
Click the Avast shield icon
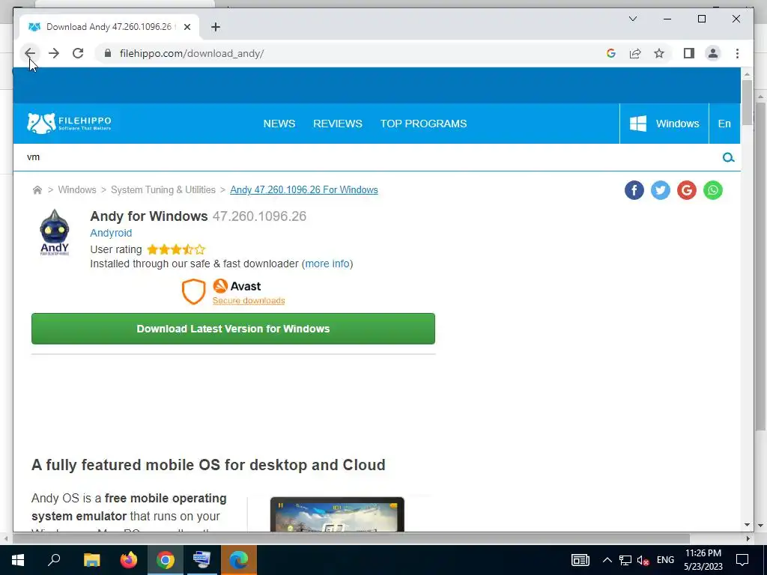coord(193,292)
